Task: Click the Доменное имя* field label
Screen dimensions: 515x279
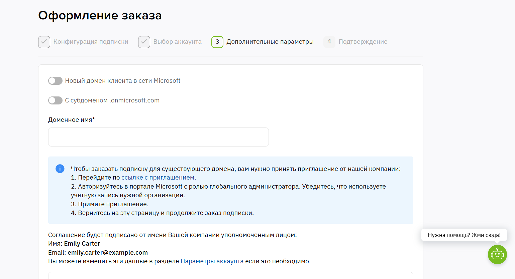Action: click(72, 120)
